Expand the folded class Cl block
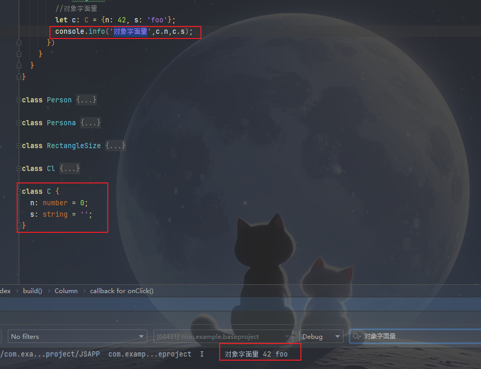The height and width of the screenshot is (369, 481). 19,168
